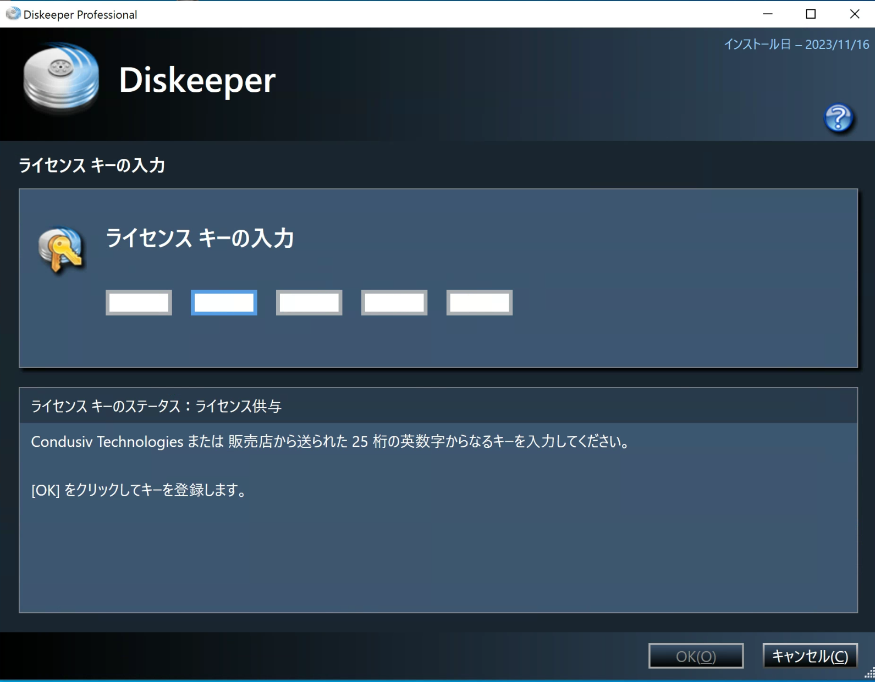Click the [OK] をクリックしてキーを登録します text

[140, 490]
